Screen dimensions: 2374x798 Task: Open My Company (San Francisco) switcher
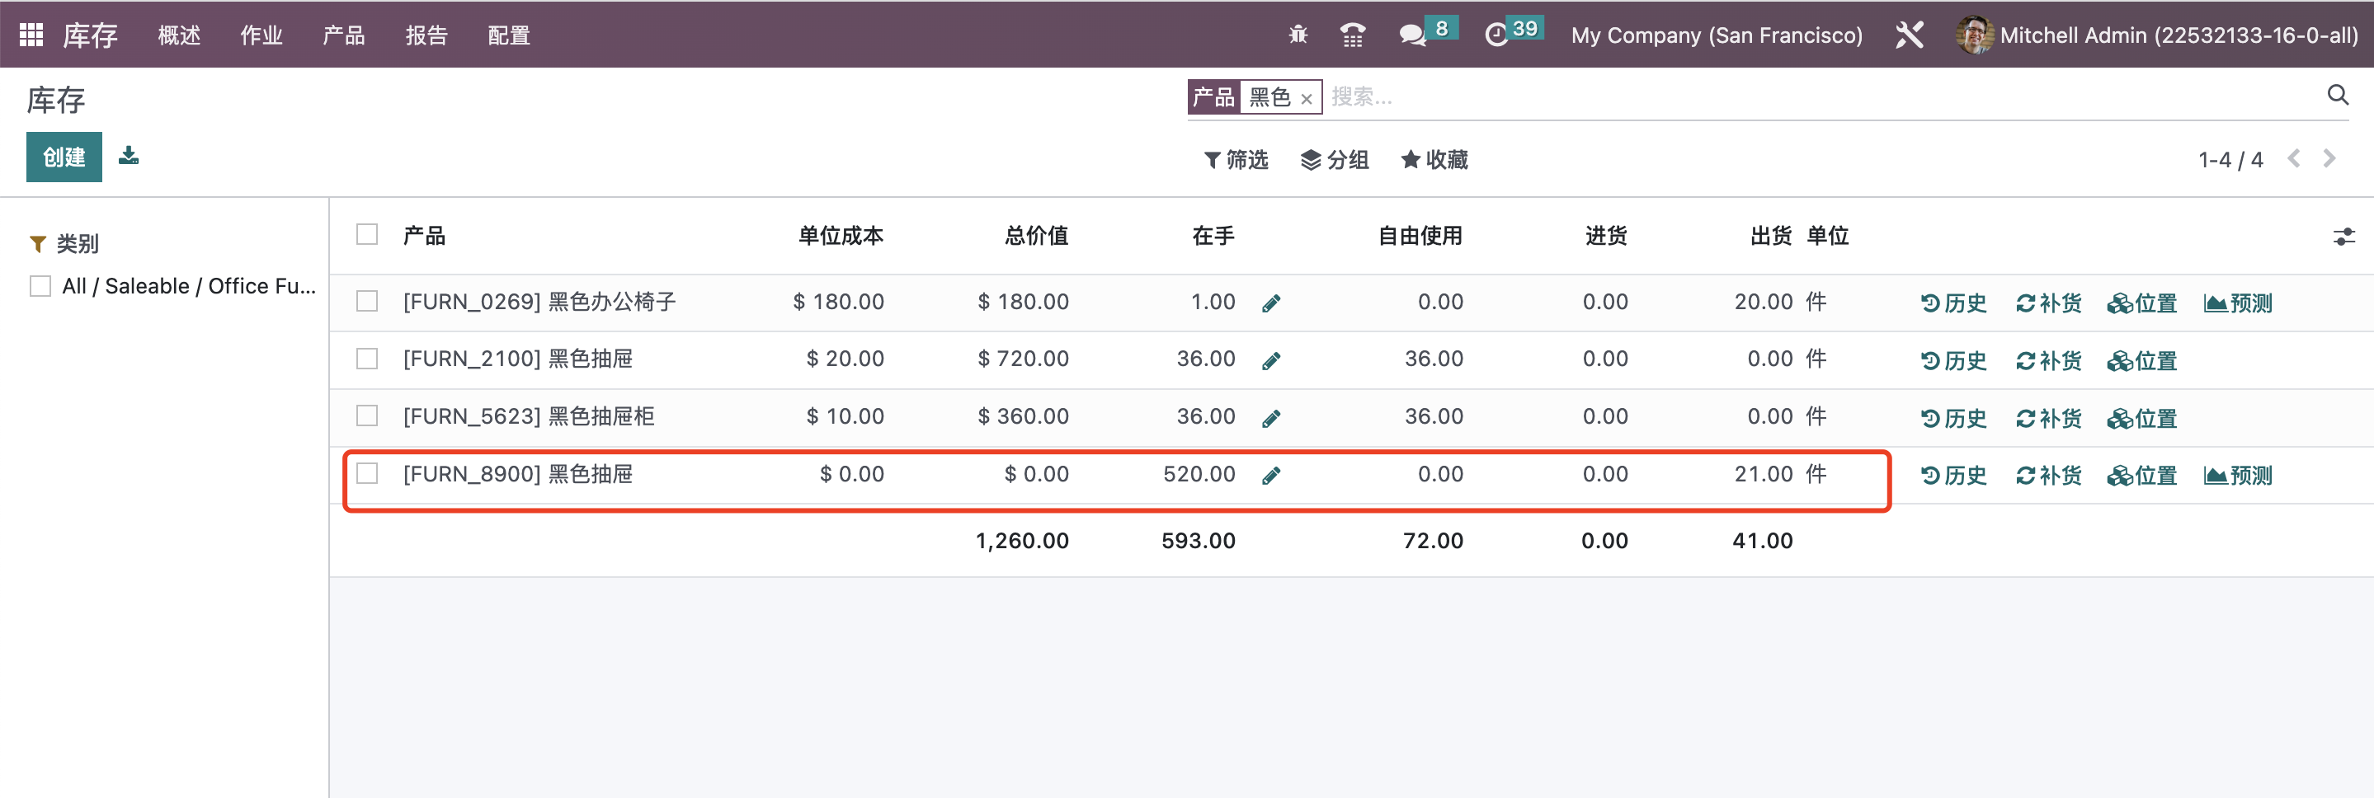click(x=1716, y=35)
